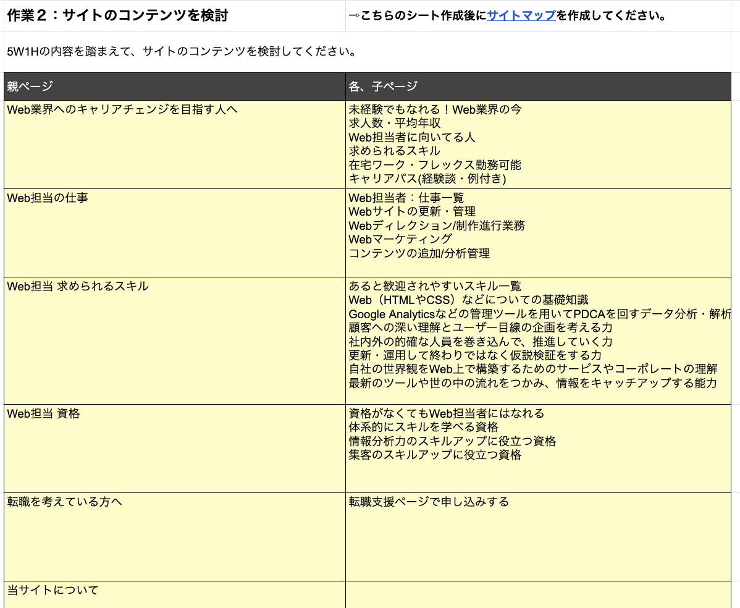
Task: Select the empty child cell beside 当サイトについて
Action: [x=537, y=594]
